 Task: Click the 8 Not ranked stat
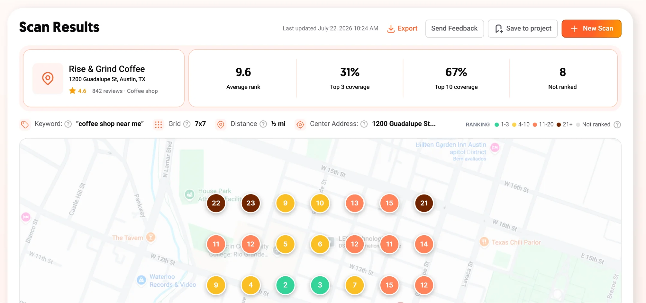(x=562, y=78)
